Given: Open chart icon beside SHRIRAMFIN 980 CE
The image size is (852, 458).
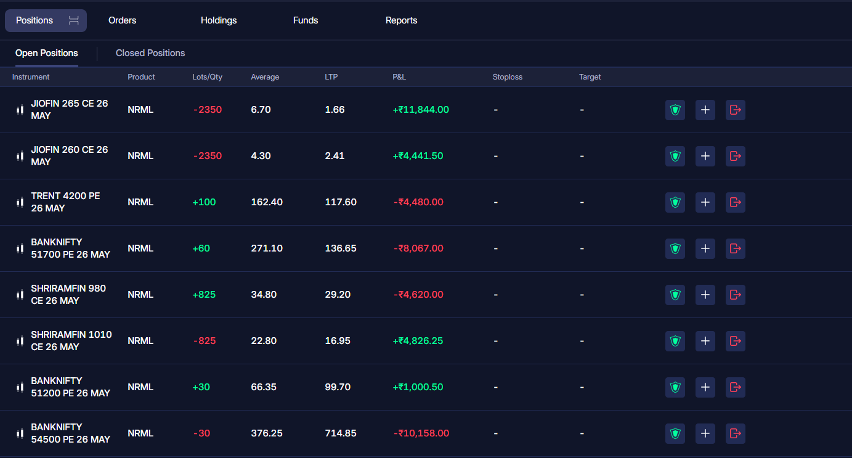Looking at the screenshot, I should point(20,295).
